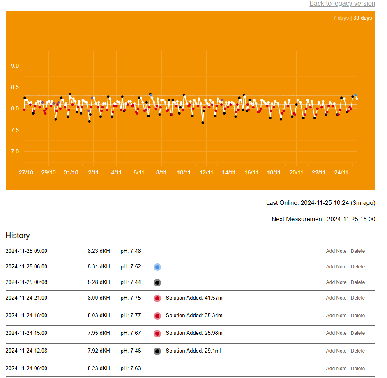
Task: Click black status dot on 2024-11-25 00:08 entry
Action: click(157, 282)
